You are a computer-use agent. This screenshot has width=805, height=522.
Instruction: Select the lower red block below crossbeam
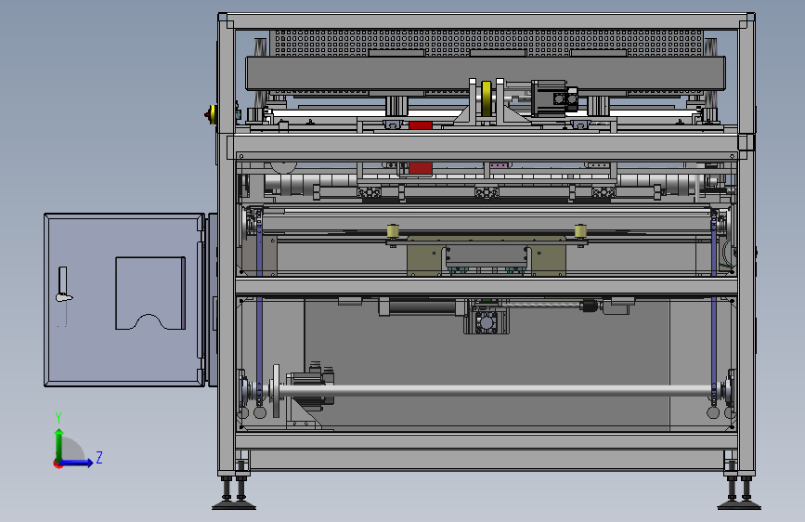click(x=421, y=168)
